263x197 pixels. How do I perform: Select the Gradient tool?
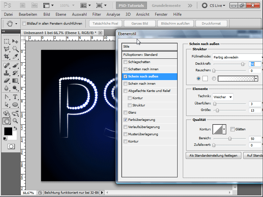pos(15,80)
